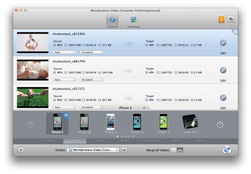Choose the Apple TV 3 device preset

[190, 124]
